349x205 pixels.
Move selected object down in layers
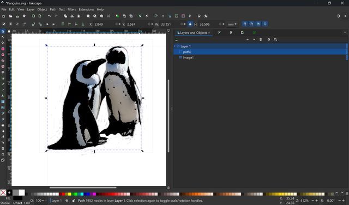(x=254, y=39)
